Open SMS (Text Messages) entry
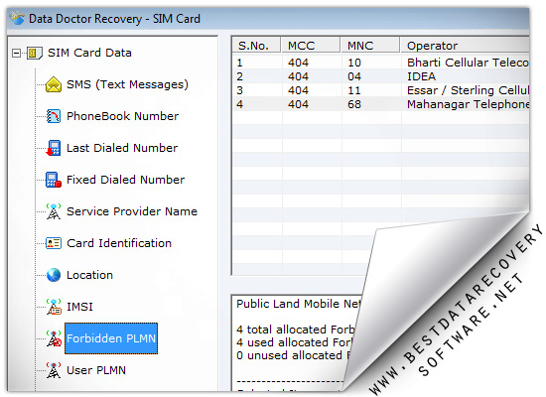The image size is (546, 397). pos(127,84)
